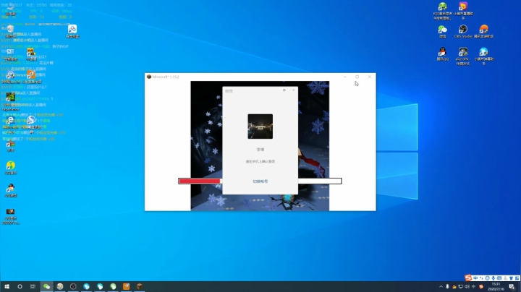Click the WeChat account avatar thumbnail
The height and width of the screenshot is (292, 521).
click(x=260, y=126)
